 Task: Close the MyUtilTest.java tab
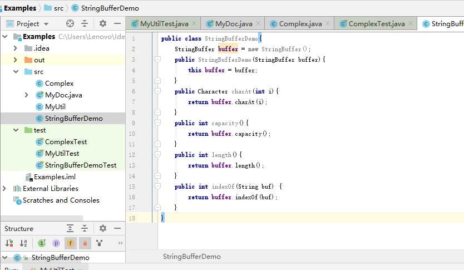pos(194,23)
